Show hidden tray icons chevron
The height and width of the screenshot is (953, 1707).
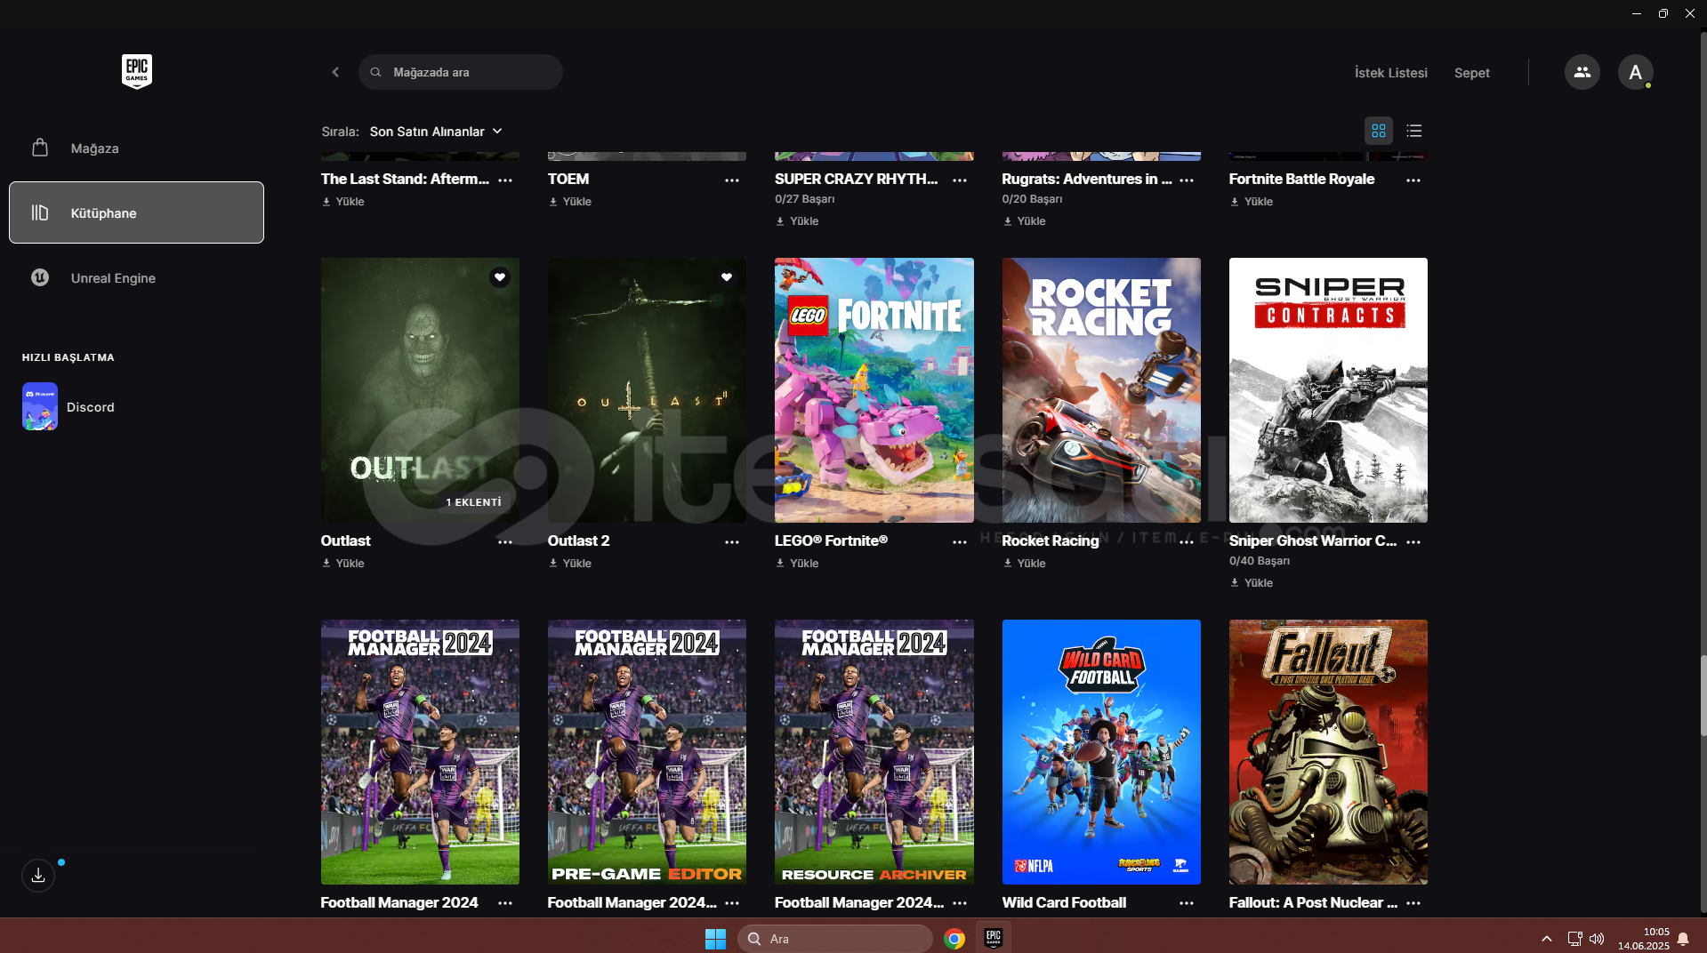pos(1547,939)
